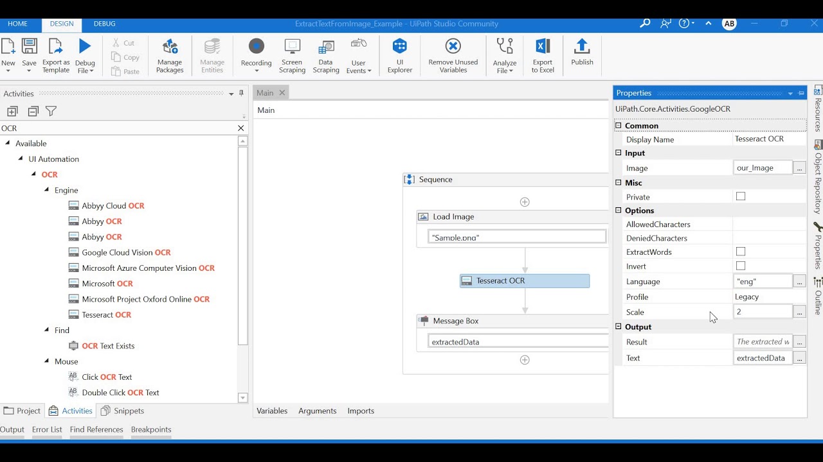Click the Sample.png filename field

[x=517, y=237]
